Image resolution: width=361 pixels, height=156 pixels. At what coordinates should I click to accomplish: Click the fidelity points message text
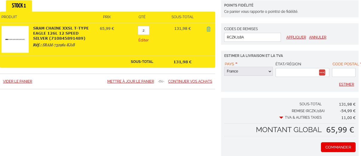261,12
